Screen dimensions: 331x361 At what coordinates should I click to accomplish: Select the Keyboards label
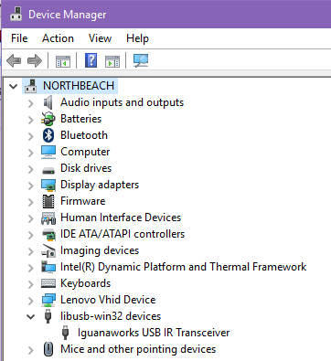coord(86,283)
